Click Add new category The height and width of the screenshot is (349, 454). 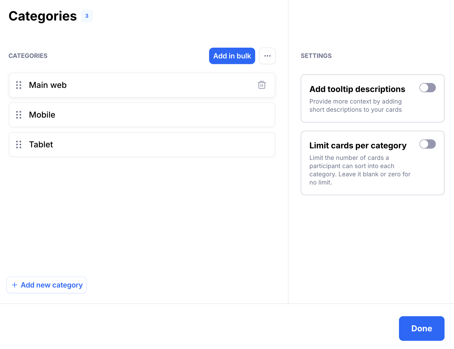pos(47,285)
